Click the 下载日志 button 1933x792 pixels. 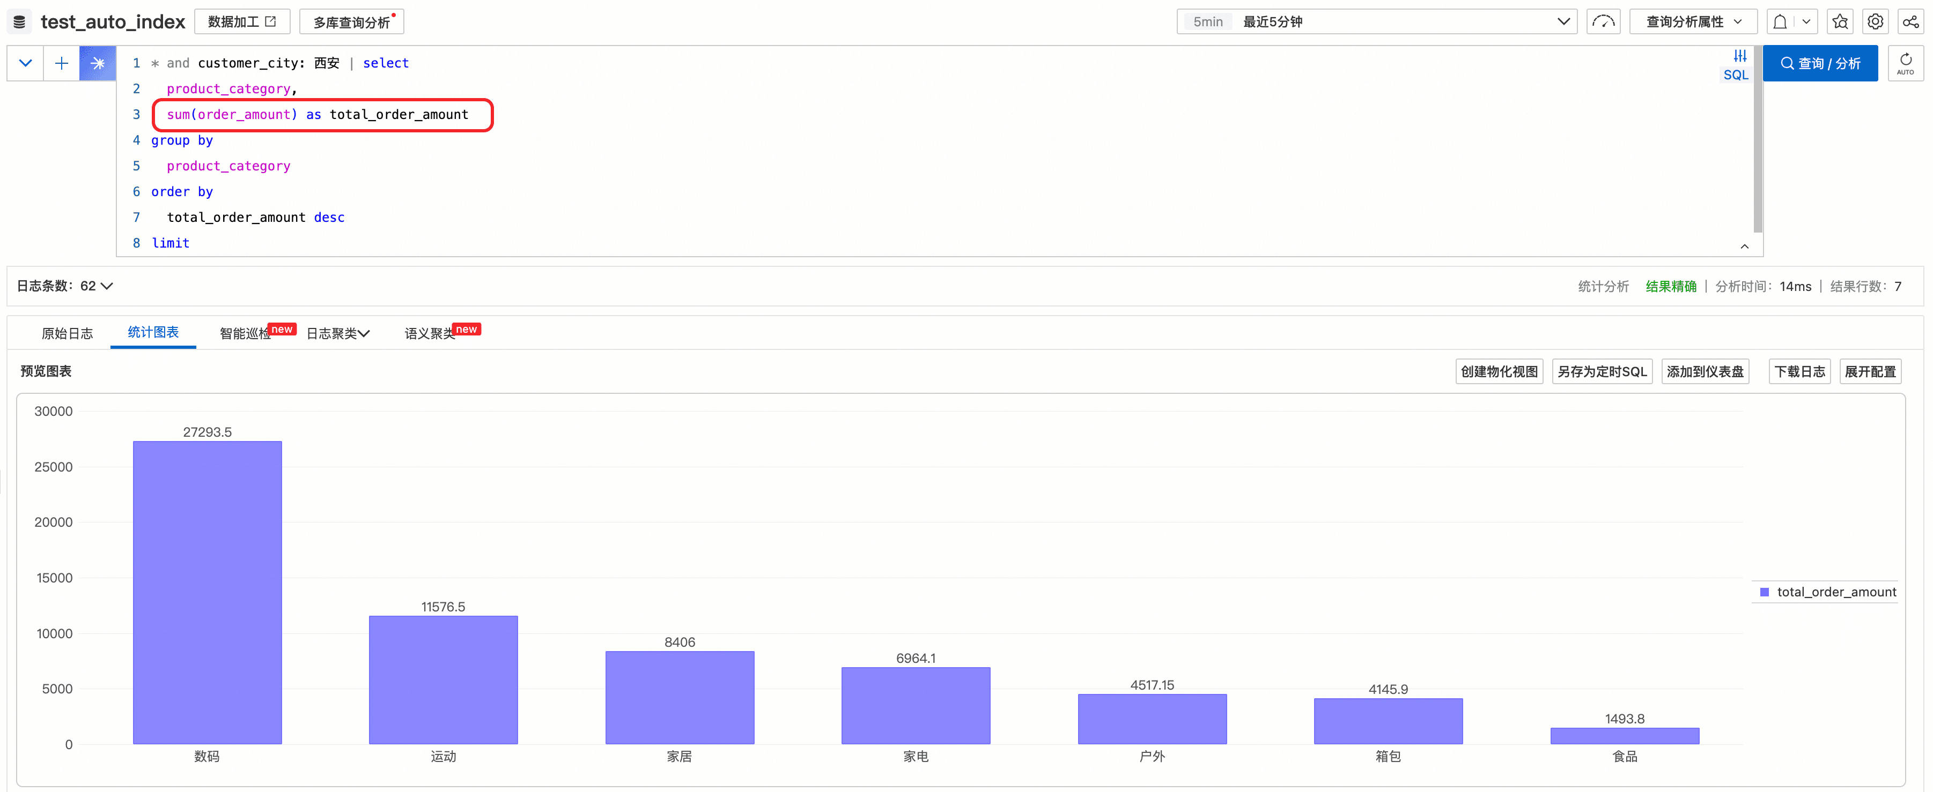click(x=1799, y=371)
